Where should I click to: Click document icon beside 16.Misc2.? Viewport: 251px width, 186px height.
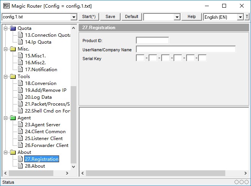[20, 62]
